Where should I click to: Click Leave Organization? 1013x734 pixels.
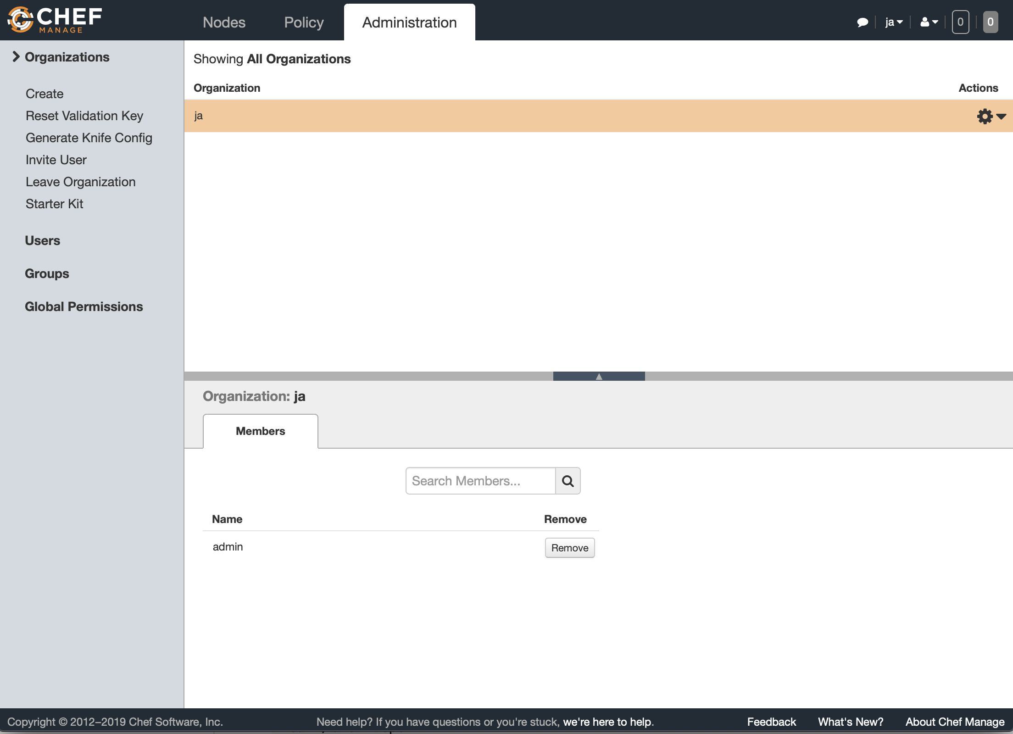[81, 182]
